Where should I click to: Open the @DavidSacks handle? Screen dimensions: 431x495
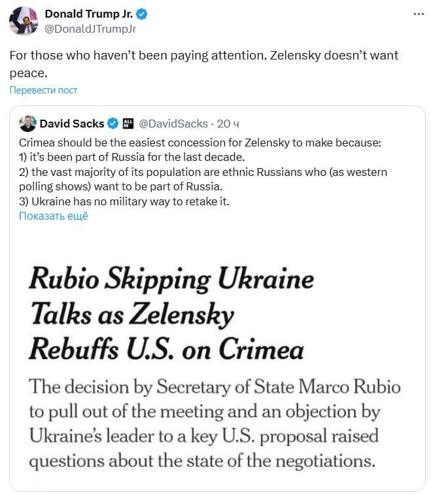173,124
